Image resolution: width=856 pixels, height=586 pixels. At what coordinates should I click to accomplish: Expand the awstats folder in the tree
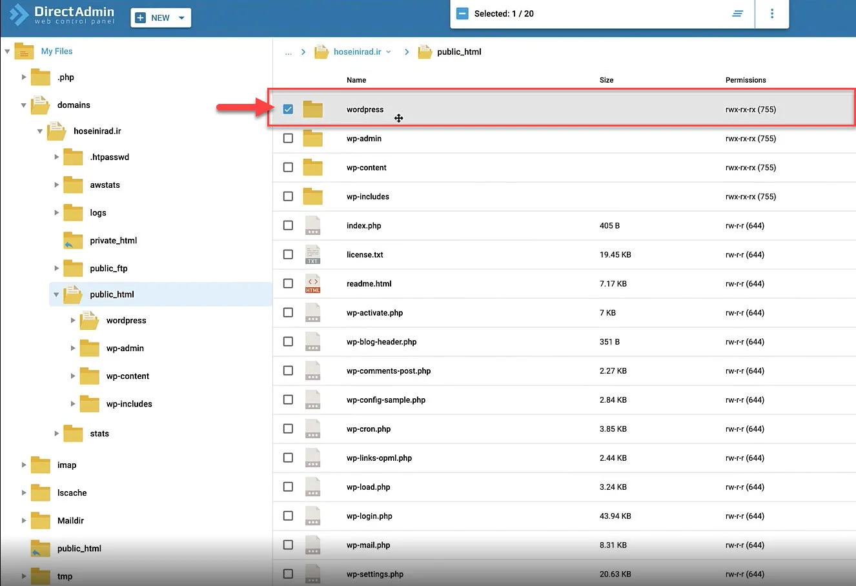click(x=57, y=185)
